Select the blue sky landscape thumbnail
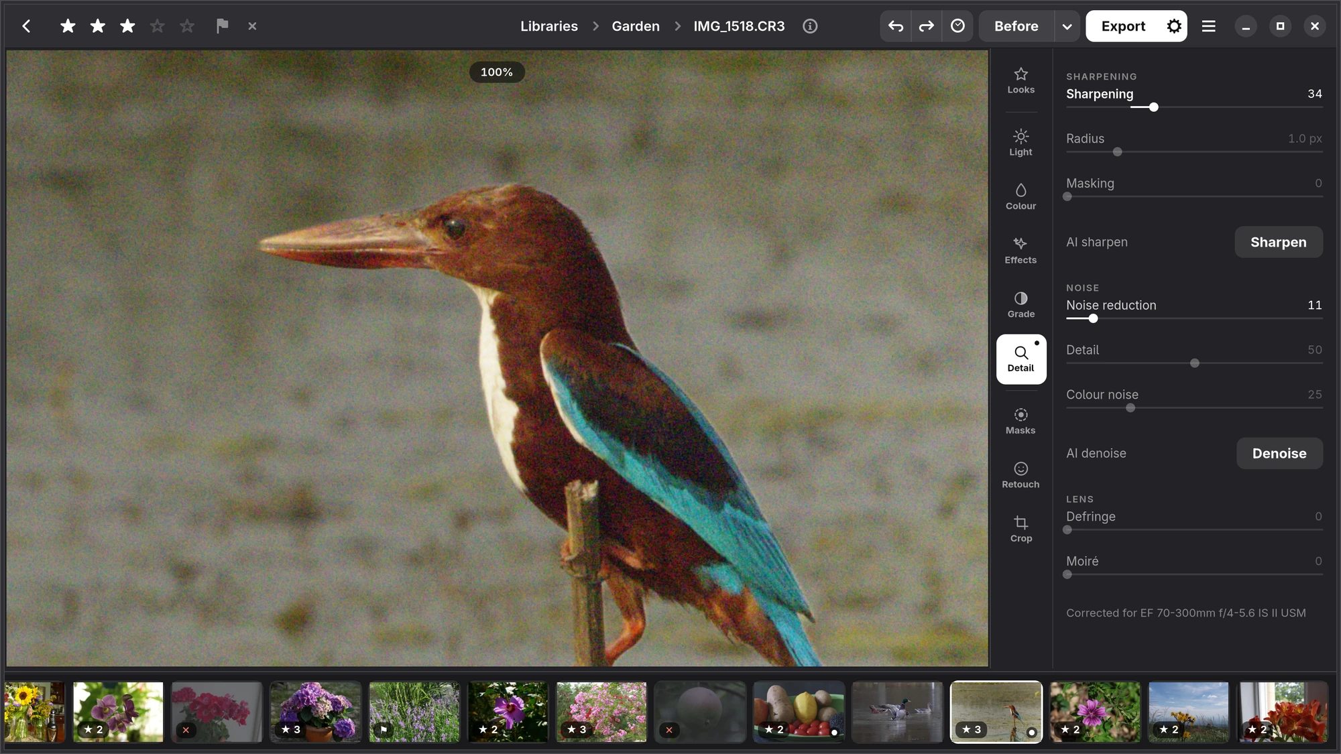Screen dimensions: 1341x754 coord(1188,712)
